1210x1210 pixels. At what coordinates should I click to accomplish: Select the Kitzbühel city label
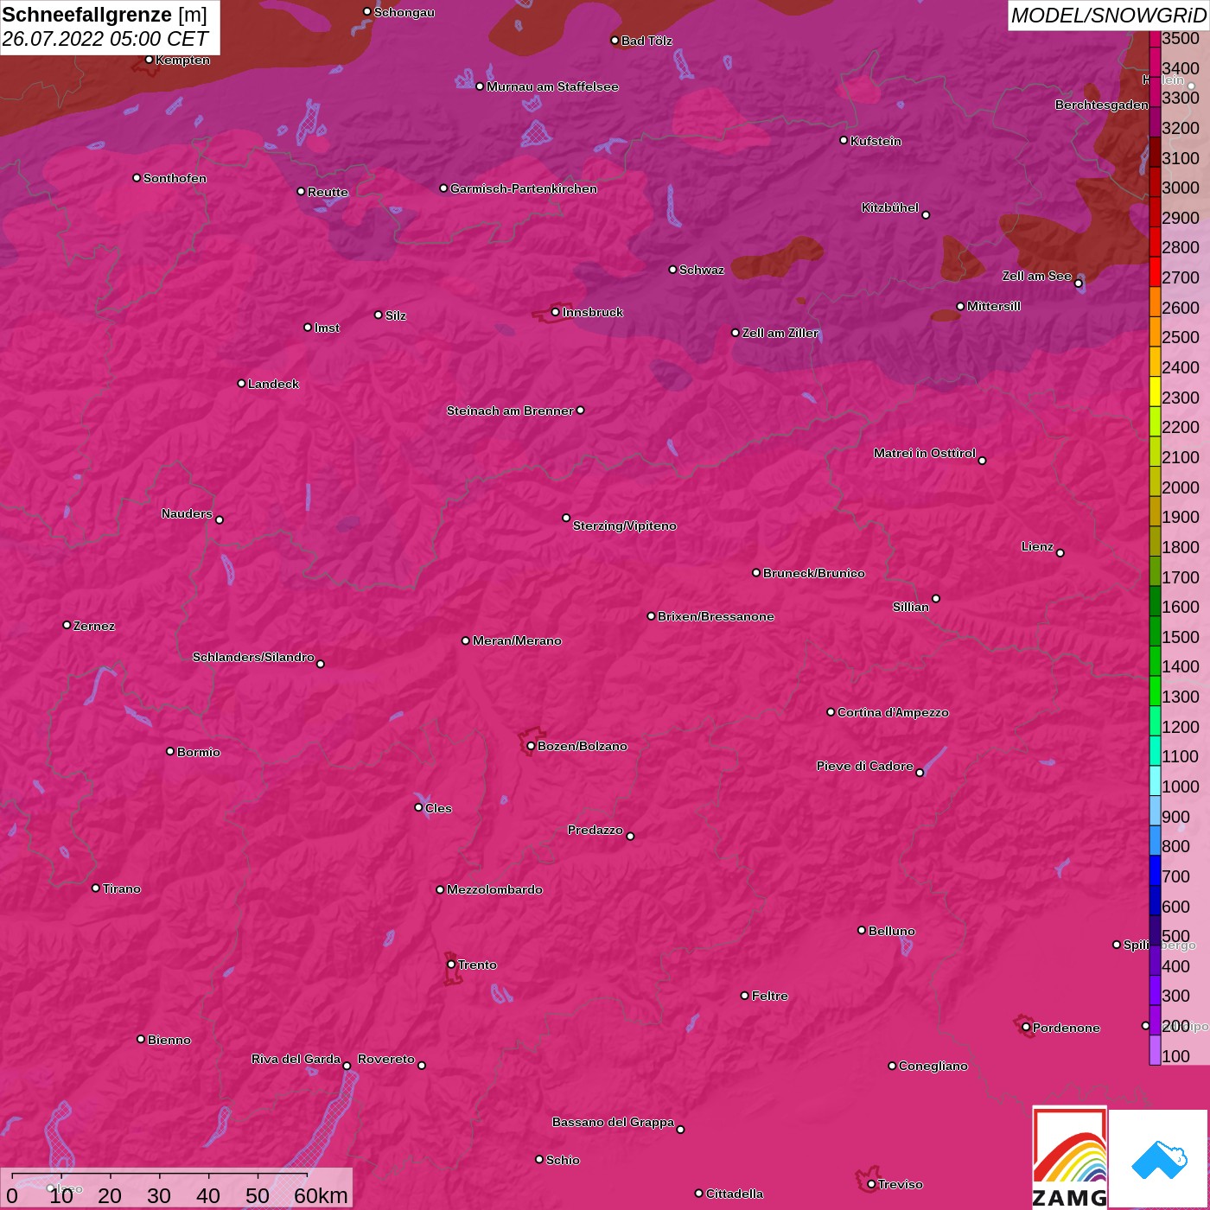point(889,207)
